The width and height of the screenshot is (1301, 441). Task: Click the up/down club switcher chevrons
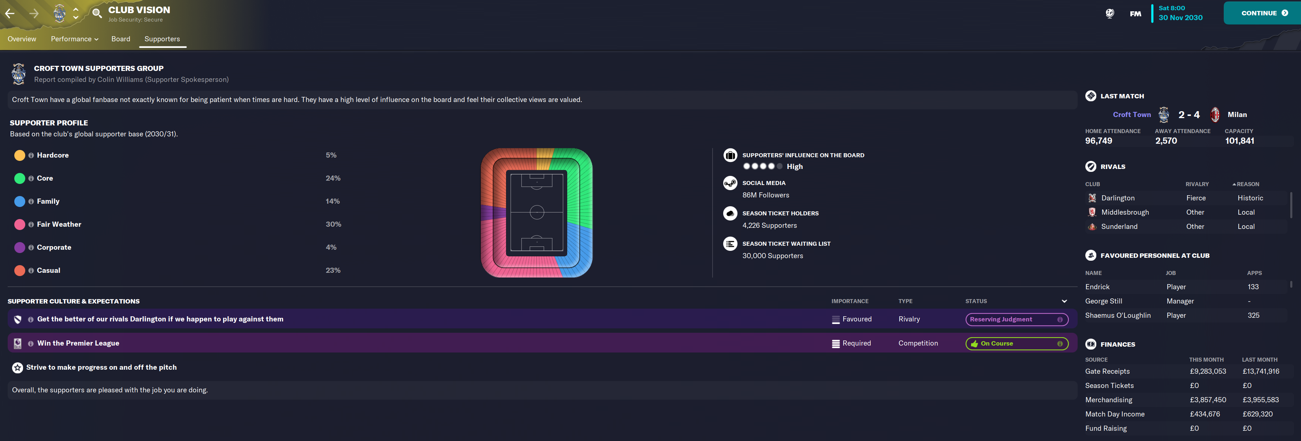click(76, 13)
